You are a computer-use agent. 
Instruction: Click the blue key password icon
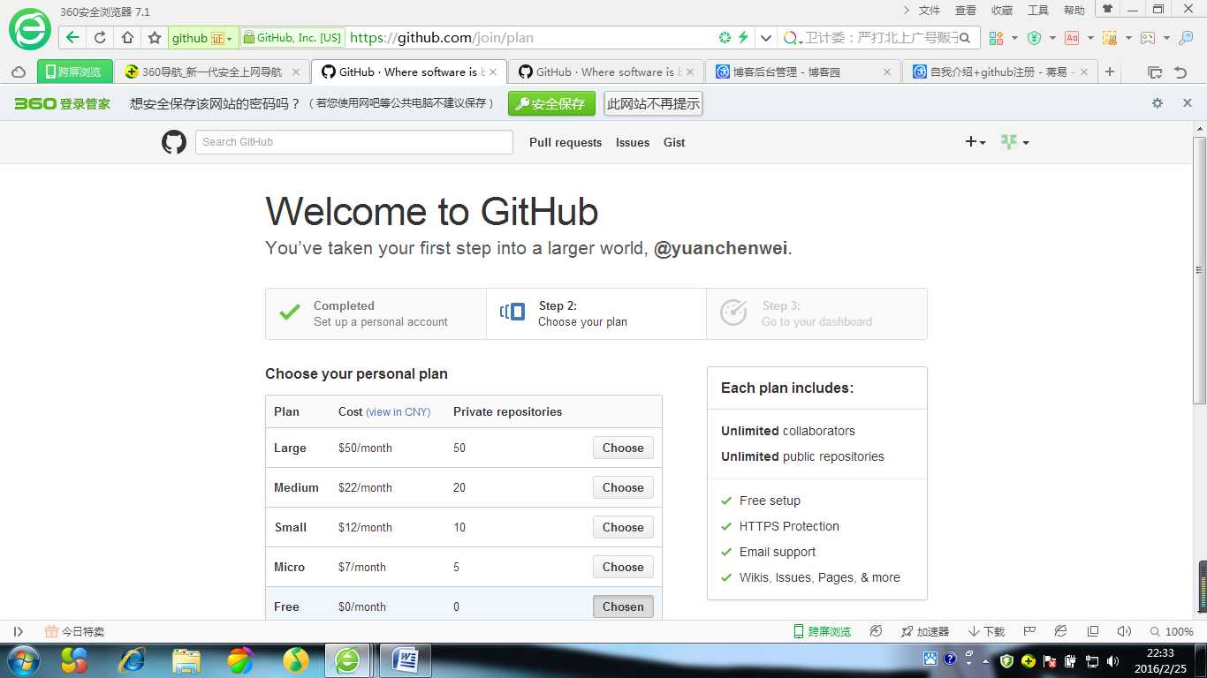pyautogui.click(x=1186, y=38)
